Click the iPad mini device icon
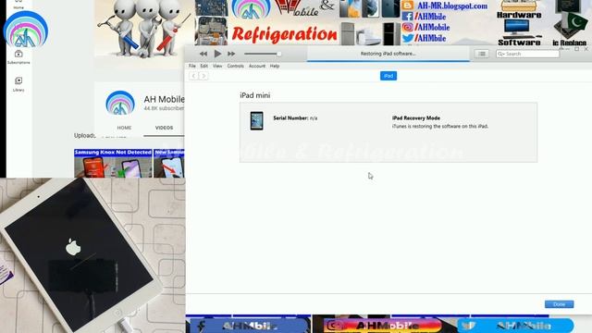This screenshot has height=333, width=592. pyautogui.click(x=257, y=121)
